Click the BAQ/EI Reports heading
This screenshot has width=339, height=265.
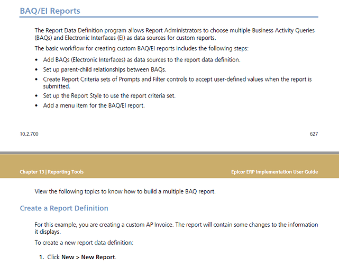tap(50, 11)
